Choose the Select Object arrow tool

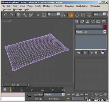[x=38, y=15]
